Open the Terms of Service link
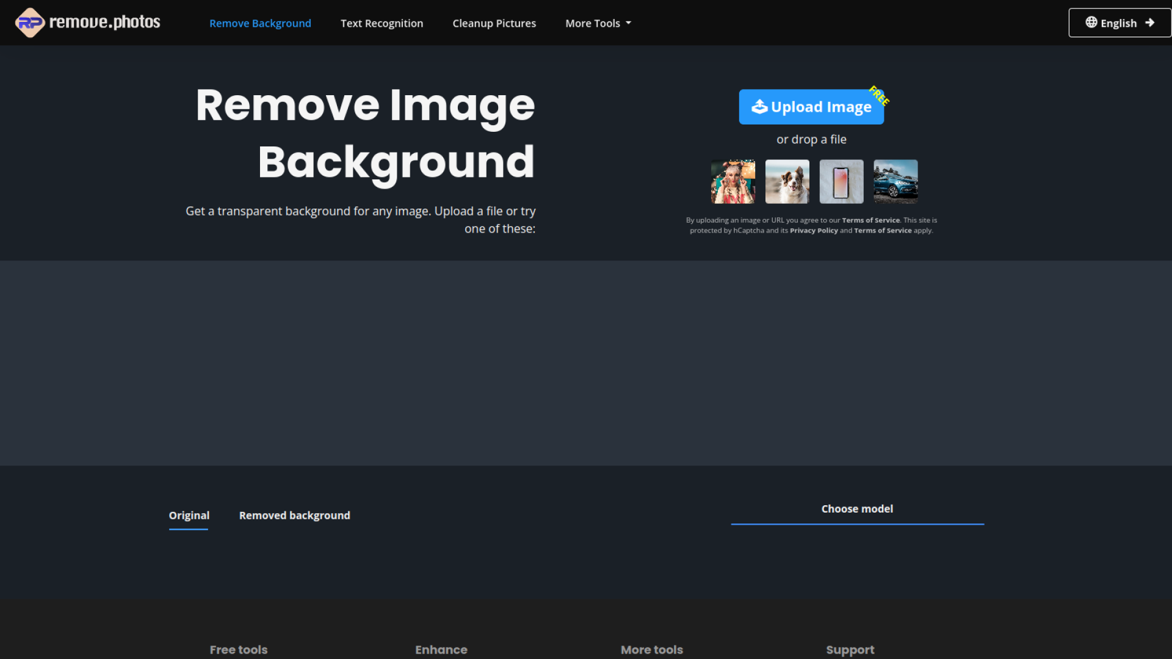1172x659 pixels. pos(870,220)
